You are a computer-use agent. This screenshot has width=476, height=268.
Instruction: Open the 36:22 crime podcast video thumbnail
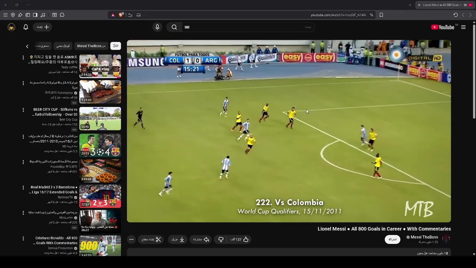pyautogui.click(x=100, y=221)
